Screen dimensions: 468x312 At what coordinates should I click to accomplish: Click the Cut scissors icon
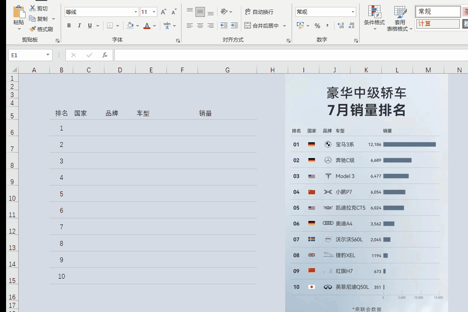coord(32,8)
